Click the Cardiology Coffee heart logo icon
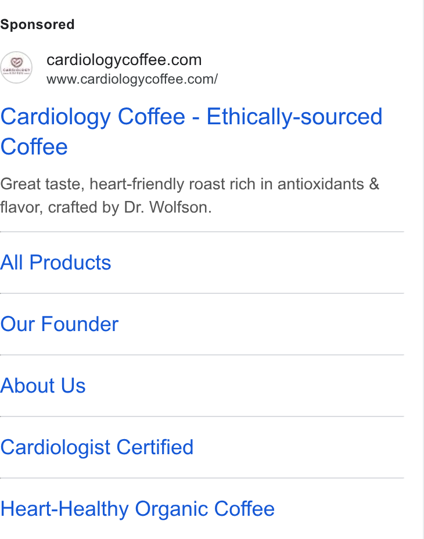 click(x=16, y=67)
